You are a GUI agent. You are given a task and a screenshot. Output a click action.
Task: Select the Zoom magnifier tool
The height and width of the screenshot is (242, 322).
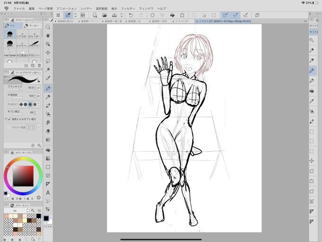pyautogui.click(x=48, y=27)
